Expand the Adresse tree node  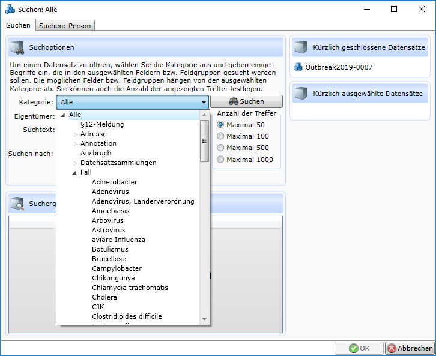pos(75,134)
